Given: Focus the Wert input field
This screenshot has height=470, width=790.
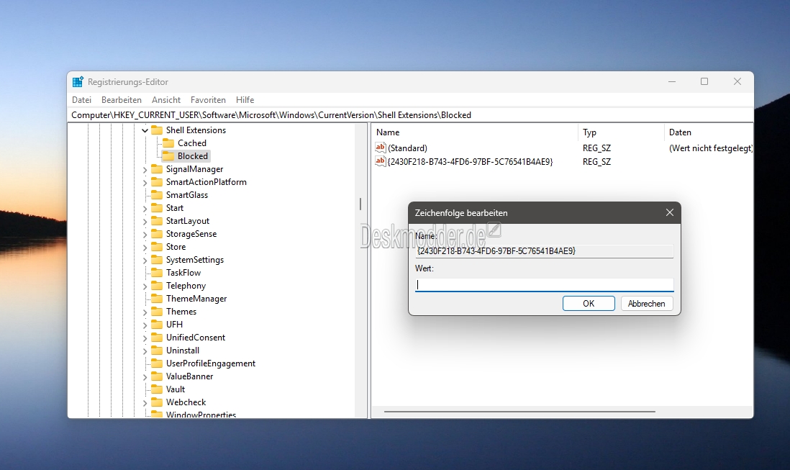Looking at the screenshot, I should pos(544,284).
